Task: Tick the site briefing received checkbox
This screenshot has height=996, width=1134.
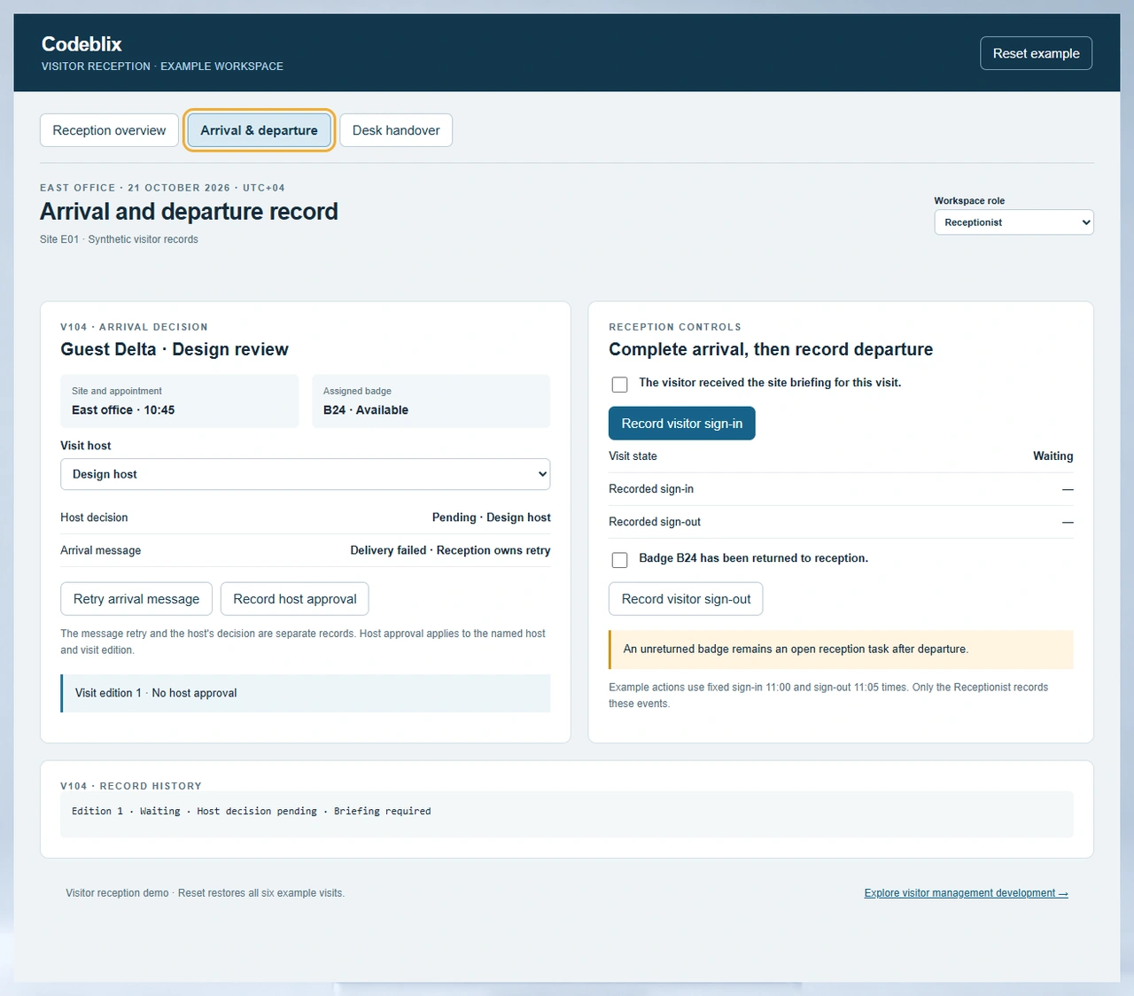Action: click(620, 385)
